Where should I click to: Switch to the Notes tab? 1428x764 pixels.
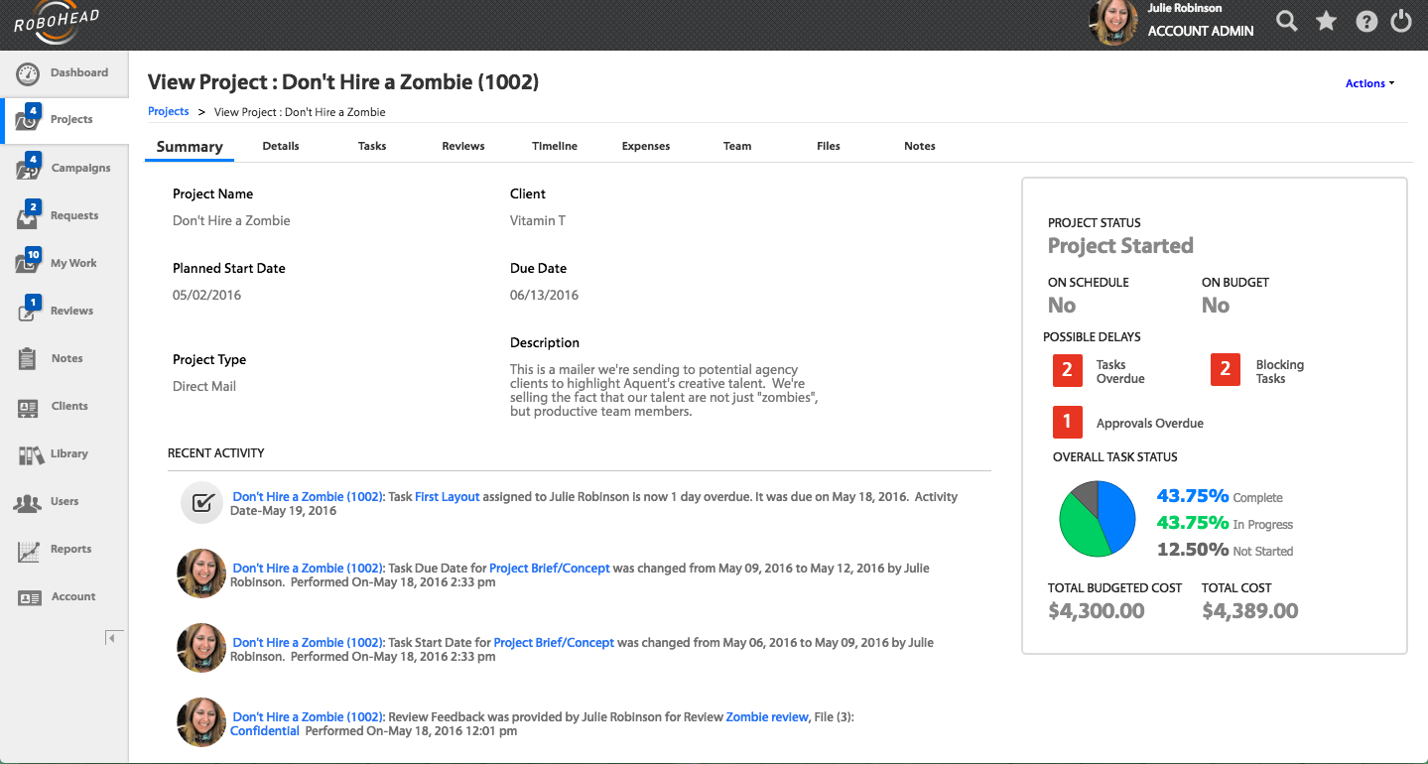click(x=920, y=146)
